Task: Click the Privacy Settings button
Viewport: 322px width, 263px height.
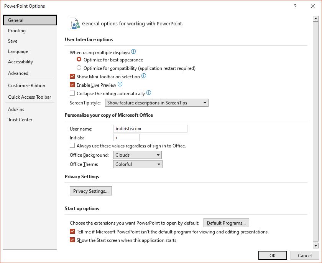Action: click(91, 191)
